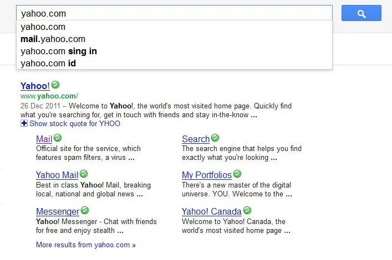Viewport: 392px width, 260px height.
Task: Expand the stock quote plus icon
Action: point(24,123)
